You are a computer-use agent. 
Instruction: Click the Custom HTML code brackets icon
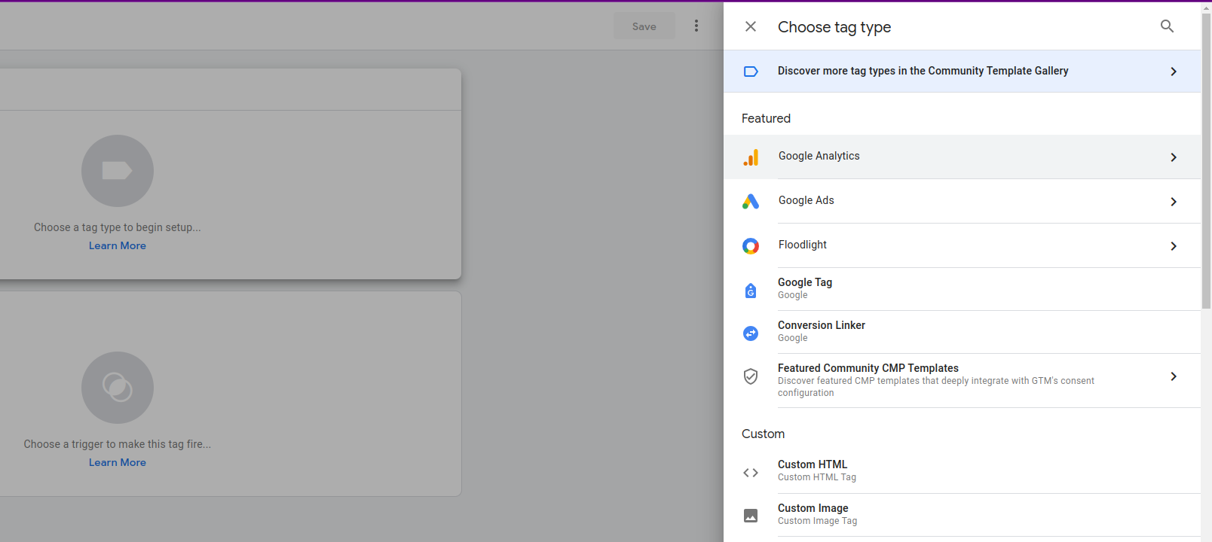pos(751,473)
